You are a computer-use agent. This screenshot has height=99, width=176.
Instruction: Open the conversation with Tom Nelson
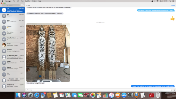(x=12, y=33)
